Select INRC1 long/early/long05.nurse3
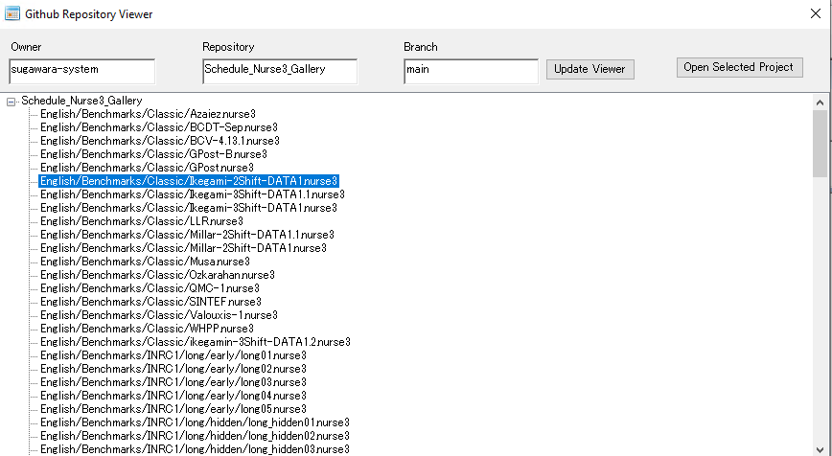Viewport: 832px width, 456px height. 173,409
